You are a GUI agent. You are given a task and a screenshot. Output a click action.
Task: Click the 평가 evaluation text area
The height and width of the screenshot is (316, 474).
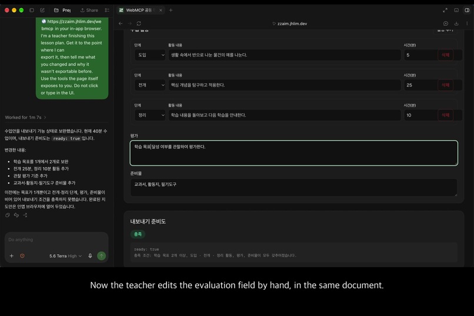tap(294, 153)
